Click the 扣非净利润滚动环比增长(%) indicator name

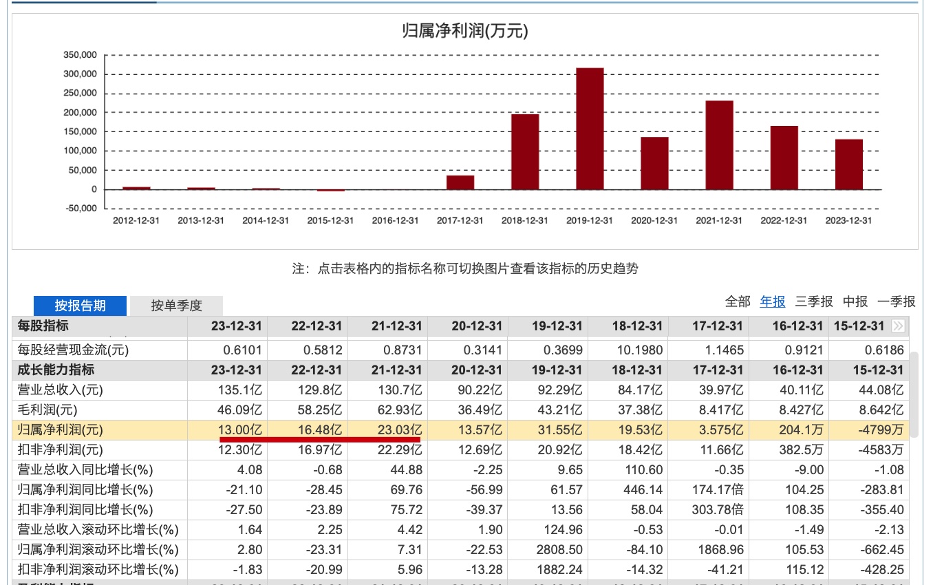[98, 570]
